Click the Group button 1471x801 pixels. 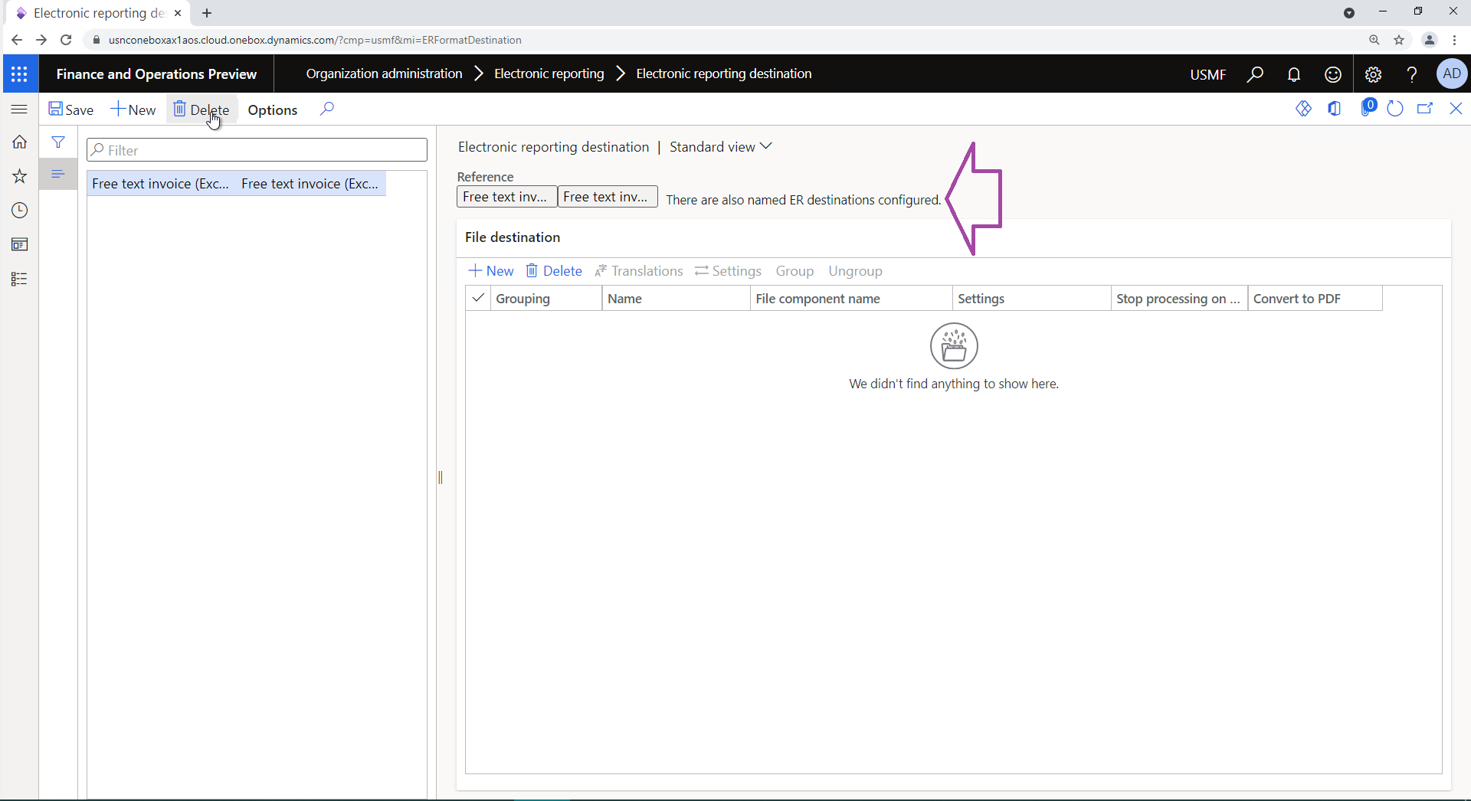pyautogui.click(x=794, y=271)
